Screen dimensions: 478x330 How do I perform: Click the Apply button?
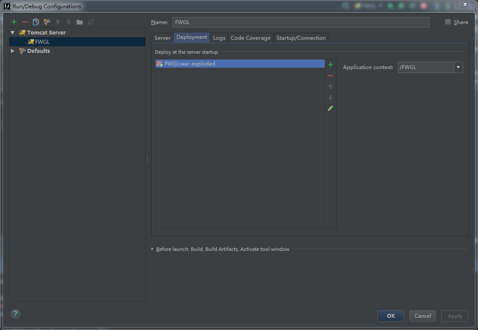pyautogui.click(x=454, y=316)
